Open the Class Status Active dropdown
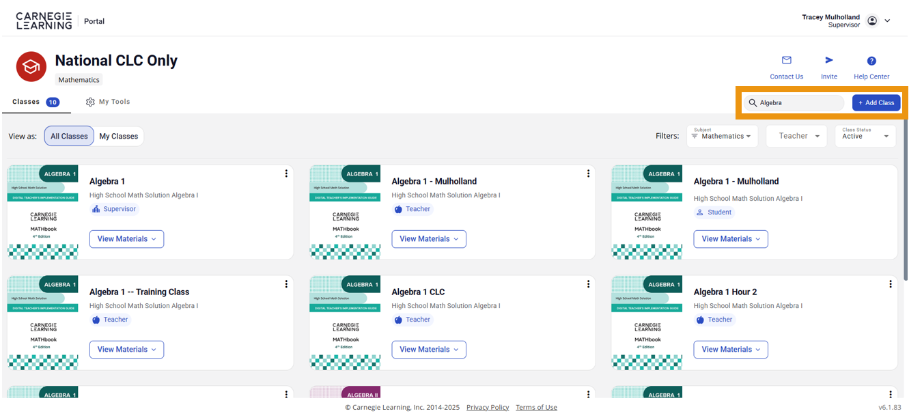The height and width of the screenshot is (420, 909). (865, 136)
